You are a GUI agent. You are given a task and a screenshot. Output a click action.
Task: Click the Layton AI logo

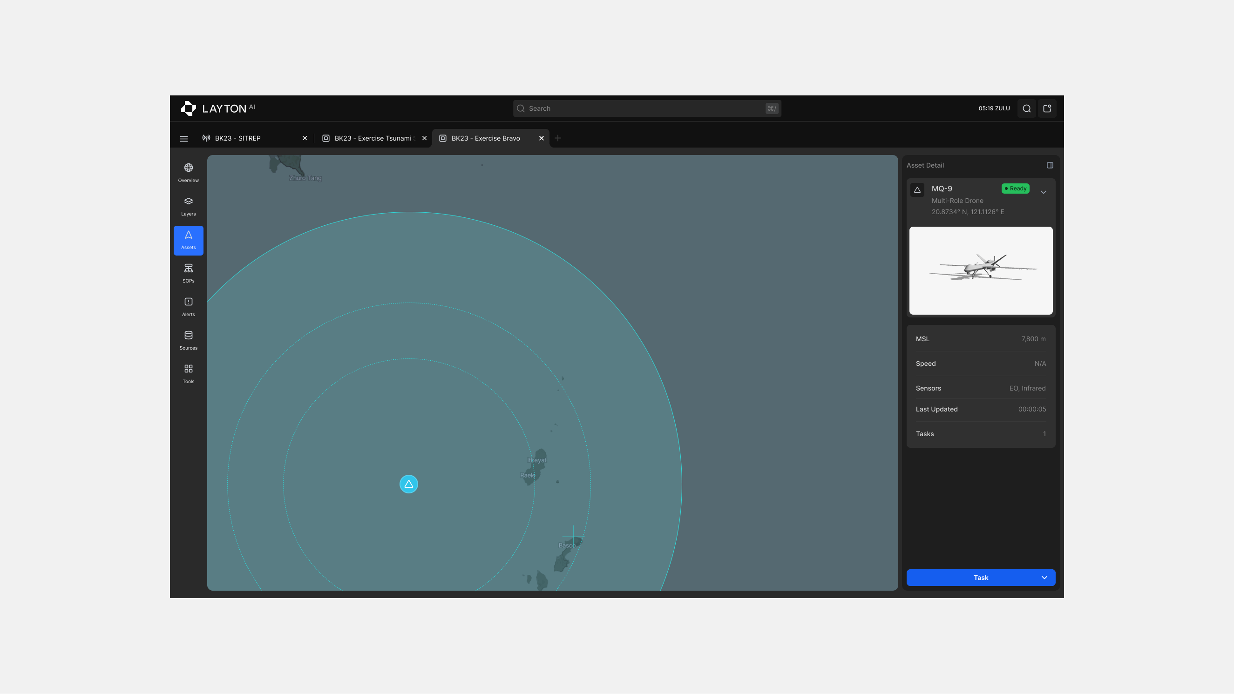tap(218, 108)
